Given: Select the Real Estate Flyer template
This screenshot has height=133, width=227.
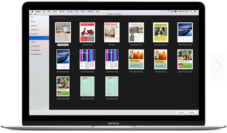Looking at the screenshot, I should point(136,32).
